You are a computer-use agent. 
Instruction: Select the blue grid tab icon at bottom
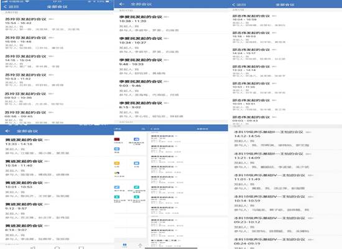124,245
